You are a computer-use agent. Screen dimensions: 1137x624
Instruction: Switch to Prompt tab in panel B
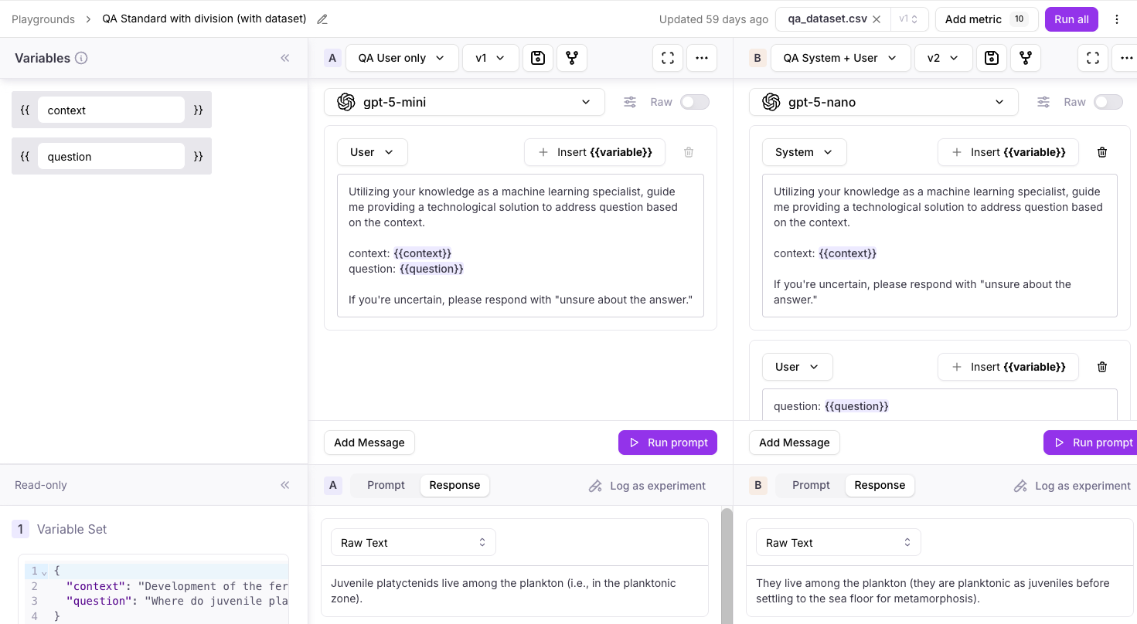811,485
